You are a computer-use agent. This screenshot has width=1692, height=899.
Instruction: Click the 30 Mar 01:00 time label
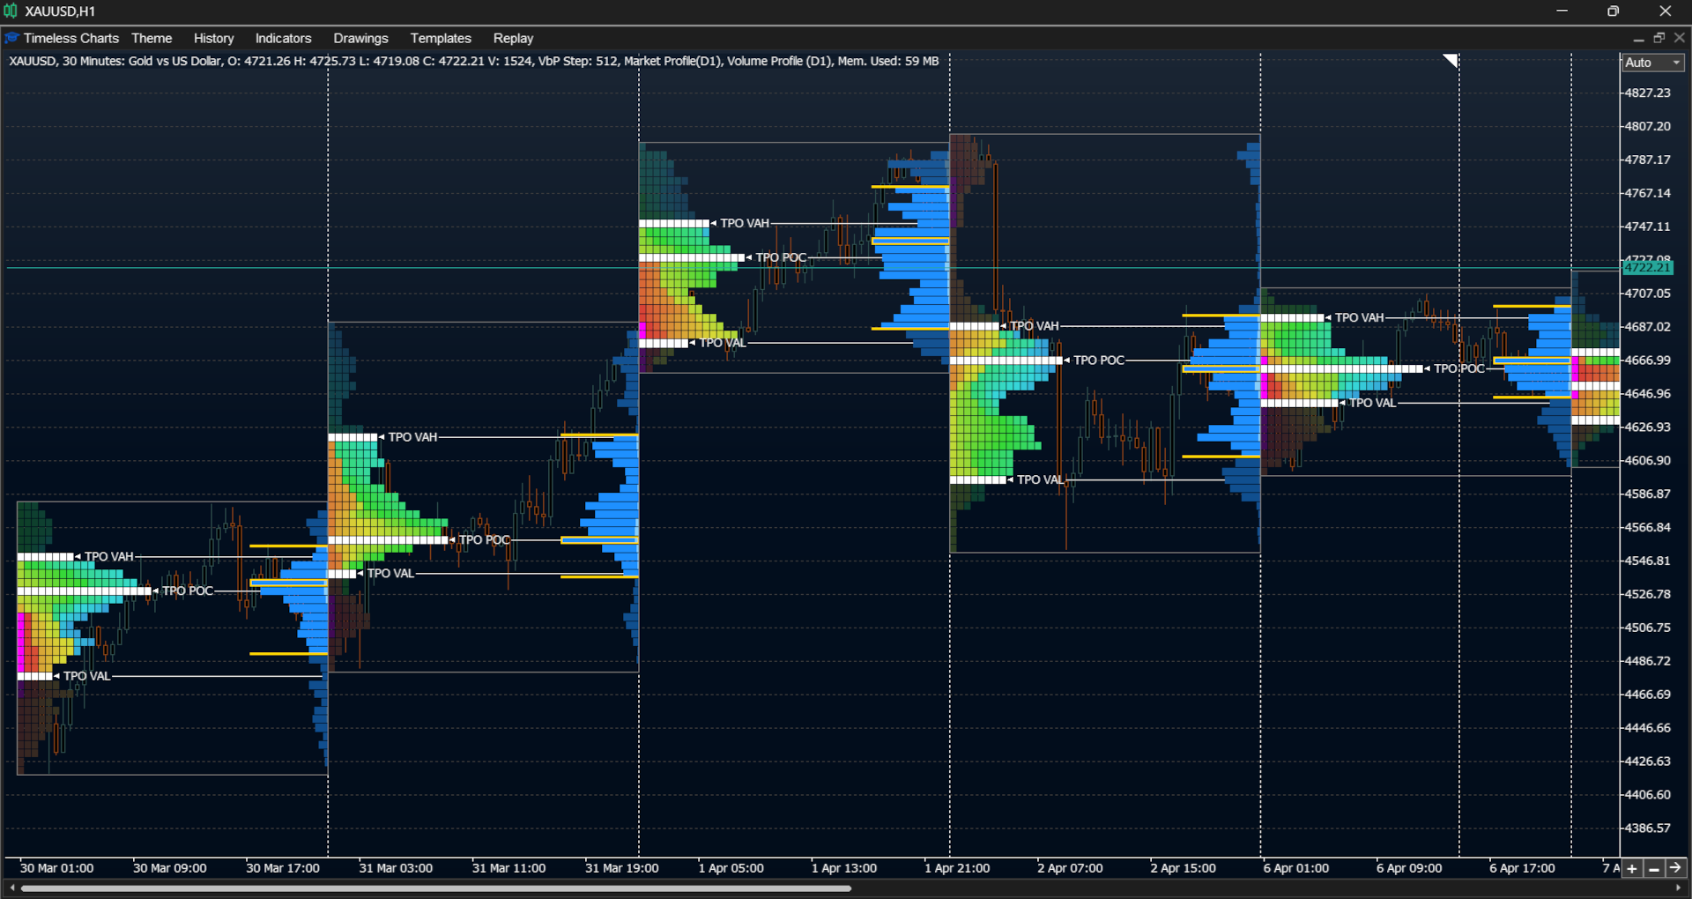(x=57, y=869)
